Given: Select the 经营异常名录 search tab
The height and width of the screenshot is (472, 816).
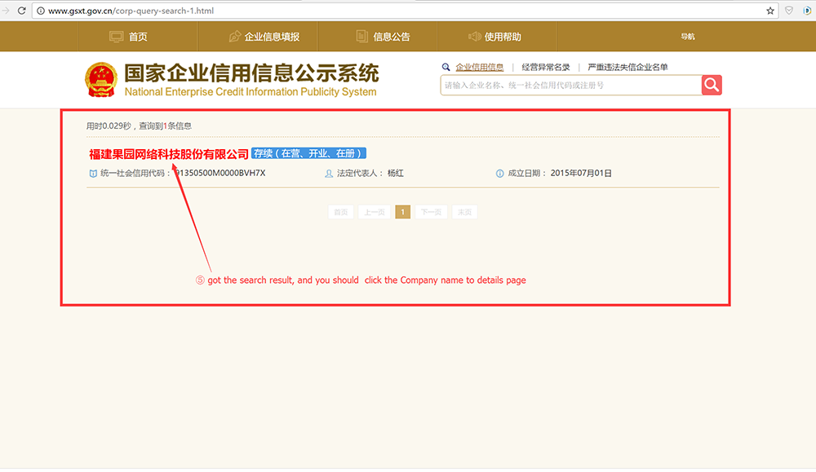Looking at the screenshot, I should tap(545, 67).
